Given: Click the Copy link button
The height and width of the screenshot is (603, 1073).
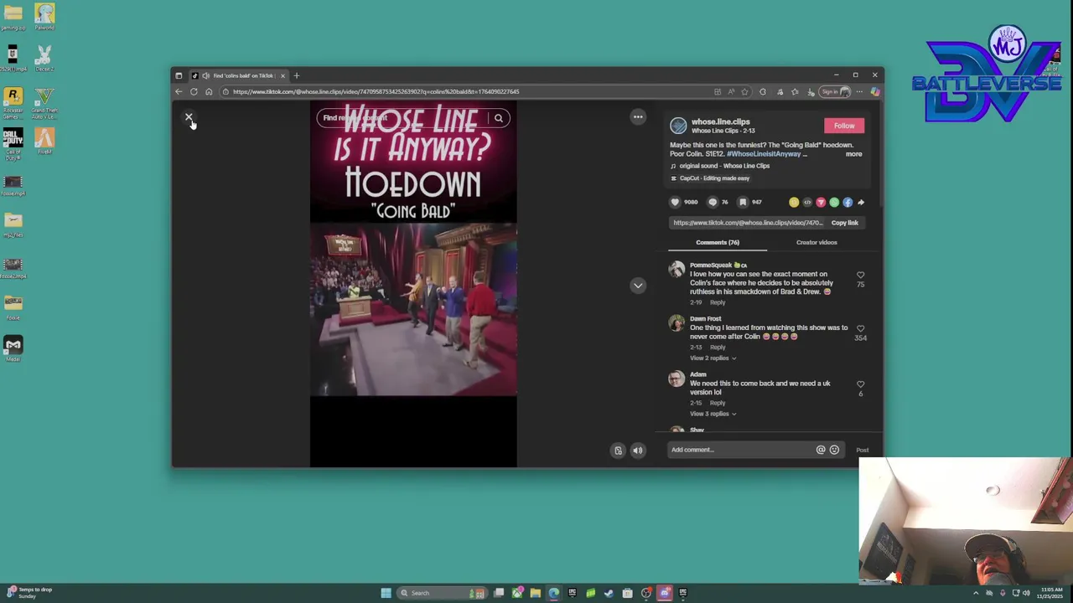Looking at the screenshot, I should pos(844,223).
